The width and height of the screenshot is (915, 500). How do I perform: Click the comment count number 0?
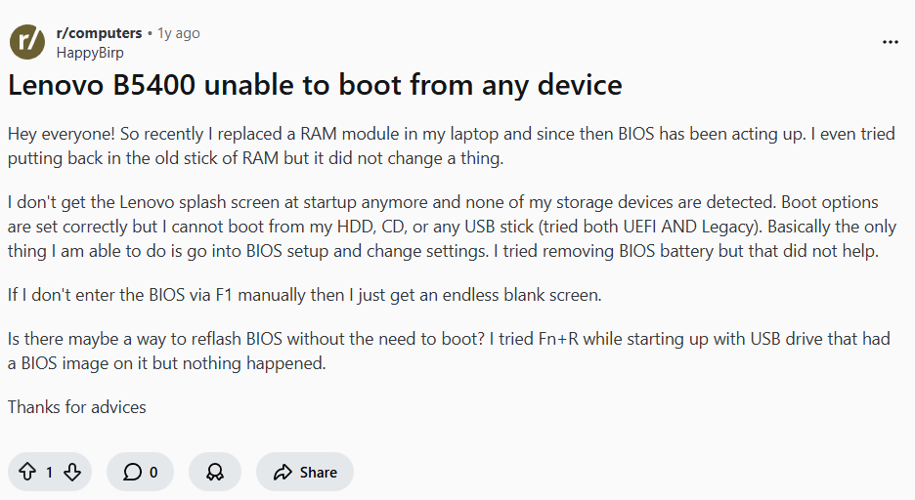[x=153, y=473]
